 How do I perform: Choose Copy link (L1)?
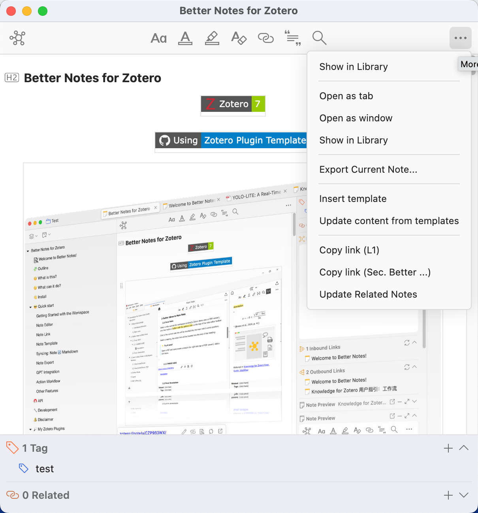point(389,250)
